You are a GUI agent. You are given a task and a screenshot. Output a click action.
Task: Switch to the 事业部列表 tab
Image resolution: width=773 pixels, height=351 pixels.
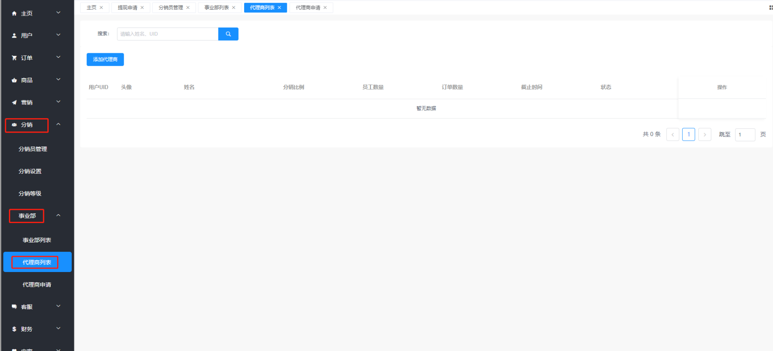coord(216,8)
